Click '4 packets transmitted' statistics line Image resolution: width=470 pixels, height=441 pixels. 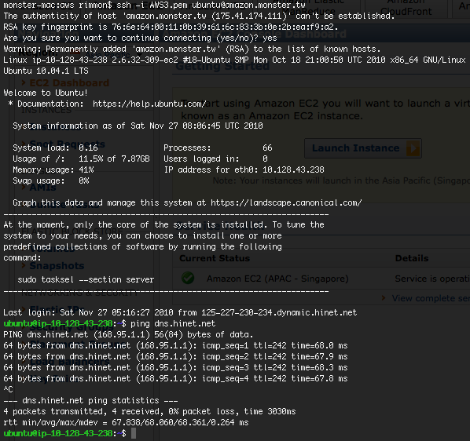[x=149, y=411]
